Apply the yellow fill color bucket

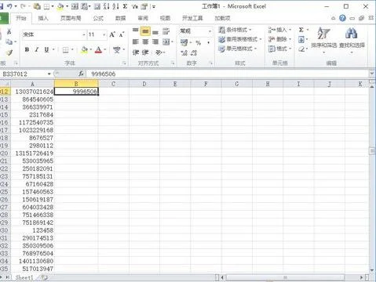pos(85,49)
